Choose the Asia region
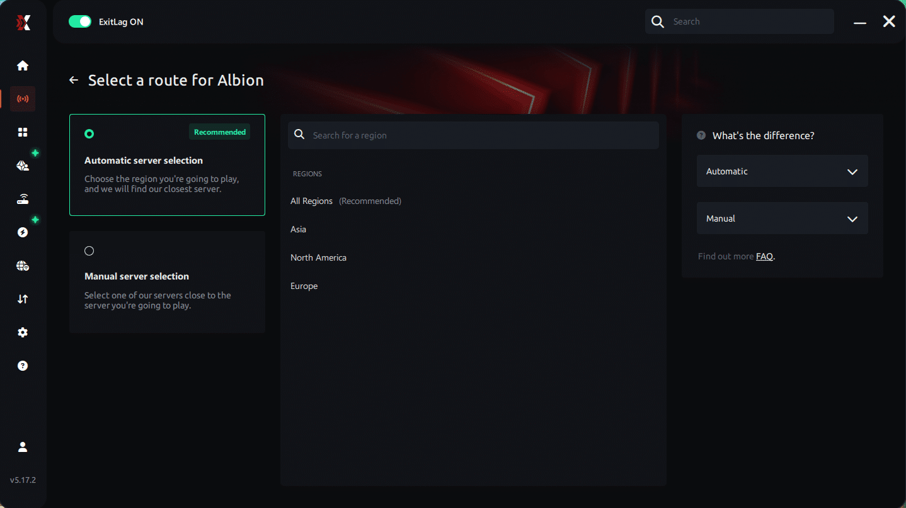This screenshot has height=508, width=906. tap(298, 229)
